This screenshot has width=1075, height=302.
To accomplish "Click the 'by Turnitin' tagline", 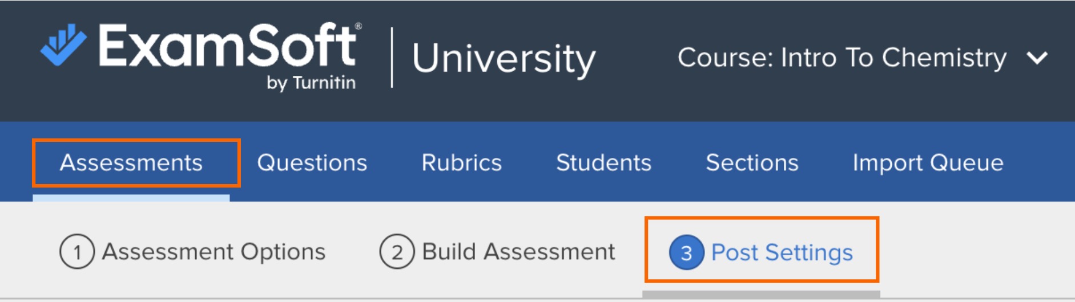I will tap(311, 83).
